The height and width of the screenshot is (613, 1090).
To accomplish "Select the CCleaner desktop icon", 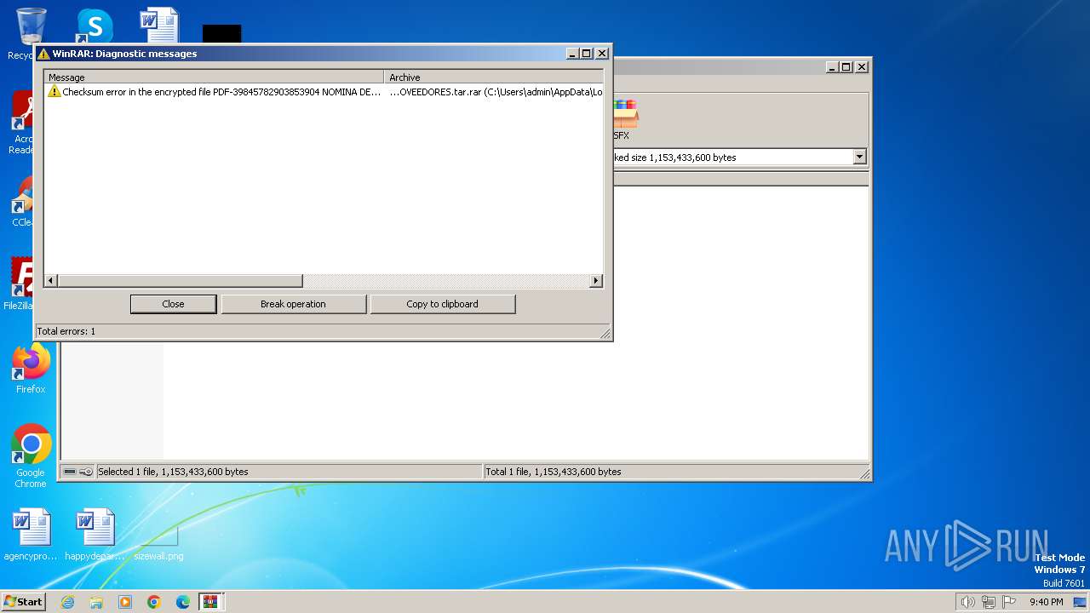I will click(23, 203).
